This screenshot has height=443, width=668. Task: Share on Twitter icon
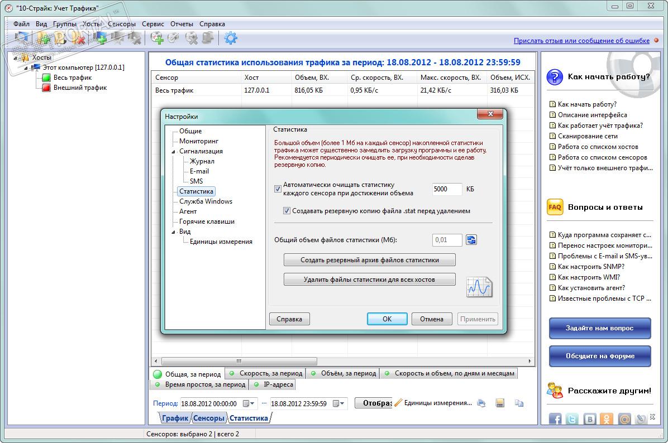tap(572, 419)
